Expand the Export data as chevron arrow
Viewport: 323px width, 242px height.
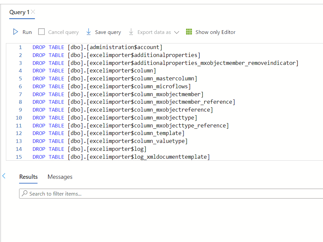pos(177,32)
